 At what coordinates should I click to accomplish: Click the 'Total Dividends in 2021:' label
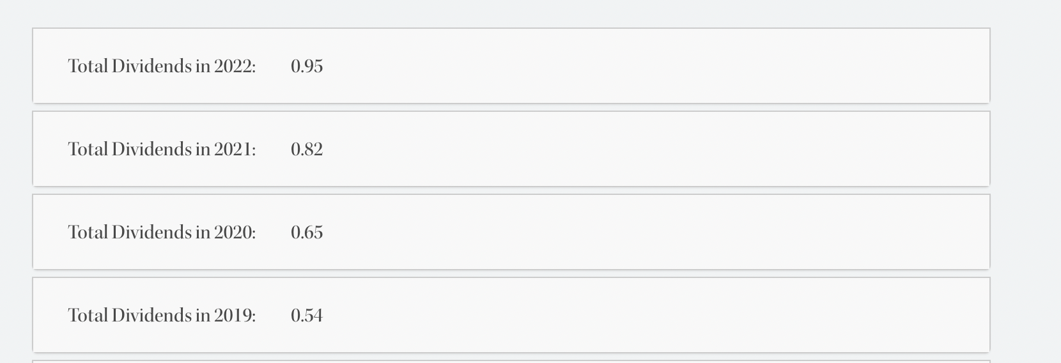coord(162,150)
